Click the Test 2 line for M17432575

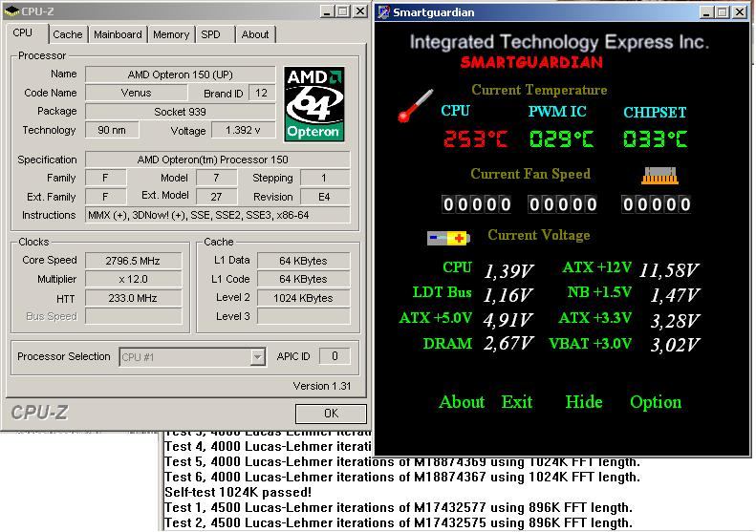point(399,522)
